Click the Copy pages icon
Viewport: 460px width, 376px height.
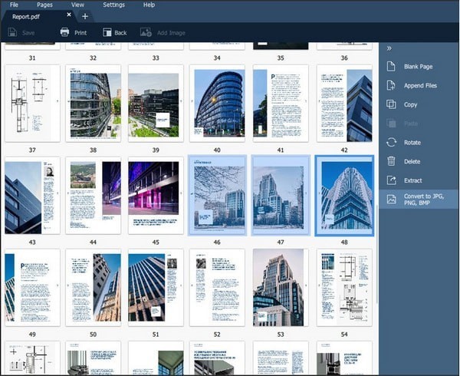click(391, 104)
